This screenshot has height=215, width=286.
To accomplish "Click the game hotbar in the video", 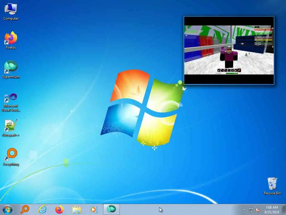I will tap(229, 70).
